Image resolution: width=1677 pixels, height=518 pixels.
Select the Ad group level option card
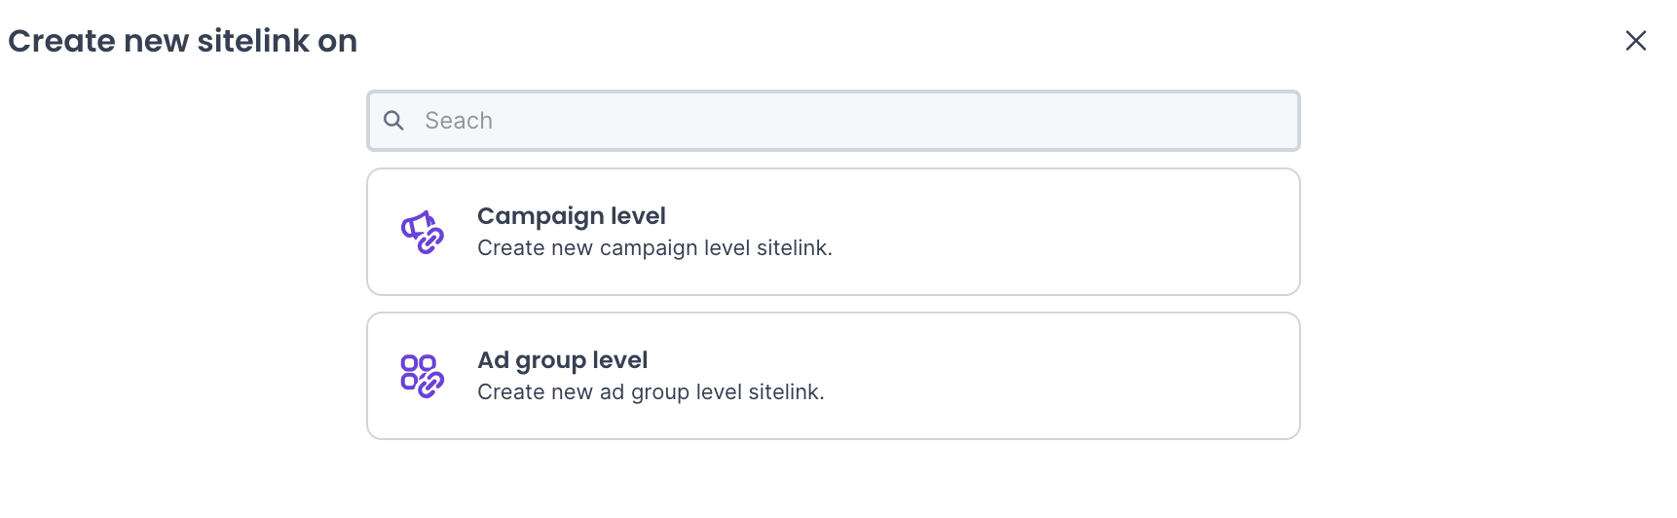pyautogui.click(x=833, y=376)
